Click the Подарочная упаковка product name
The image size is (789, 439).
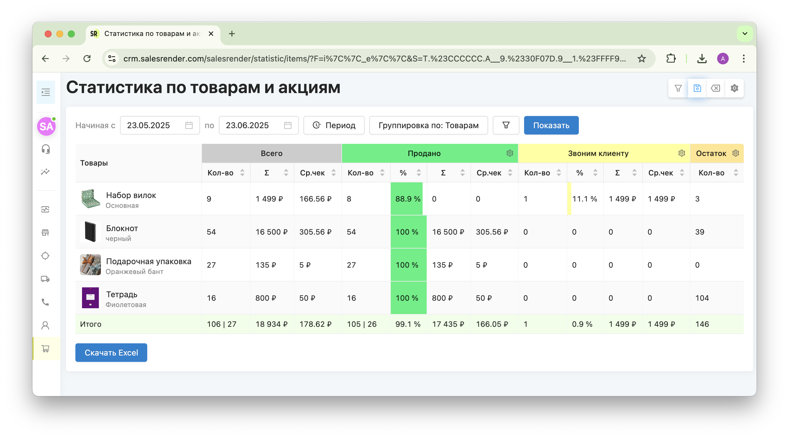click(148, 261)
